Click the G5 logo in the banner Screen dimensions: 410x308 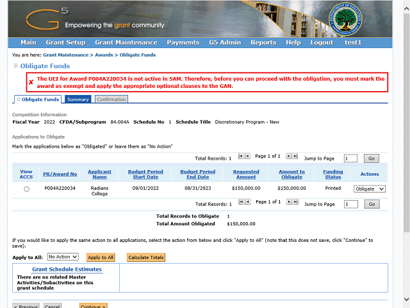(47, 19)
